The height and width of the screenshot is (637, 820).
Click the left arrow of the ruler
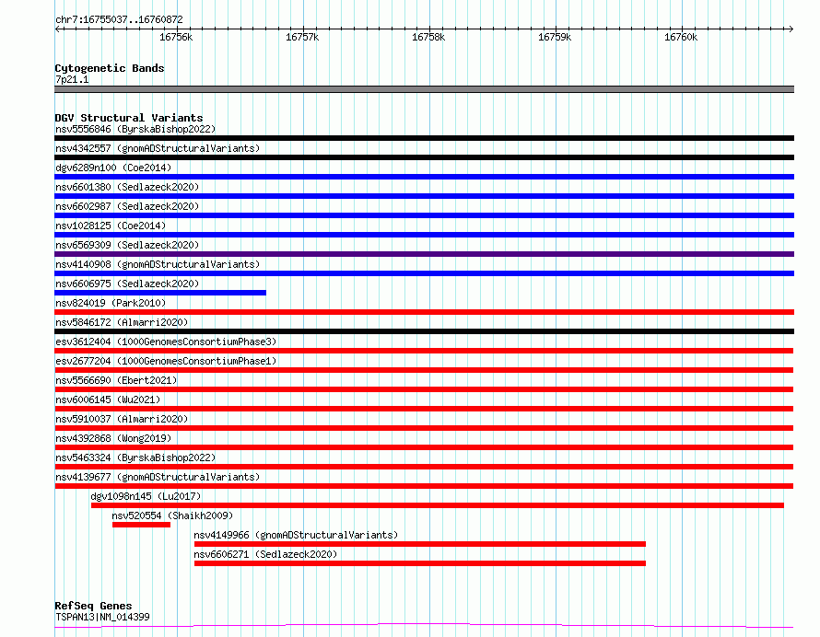click(58, 29)
